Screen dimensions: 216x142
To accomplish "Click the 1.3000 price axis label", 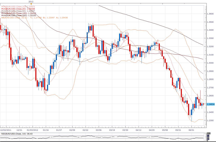I will (210, 63).
